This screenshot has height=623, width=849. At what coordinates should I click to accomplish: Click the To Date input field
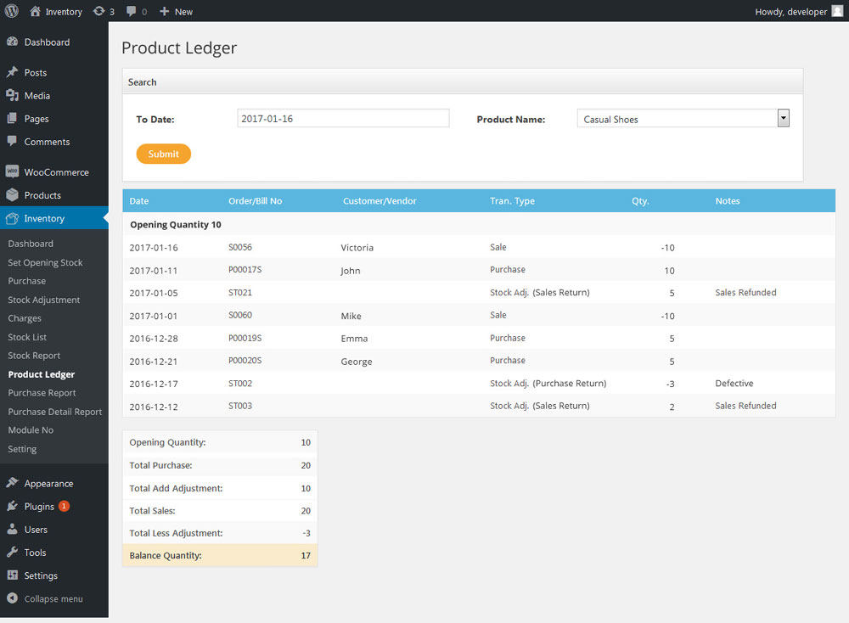pos(343,118)
